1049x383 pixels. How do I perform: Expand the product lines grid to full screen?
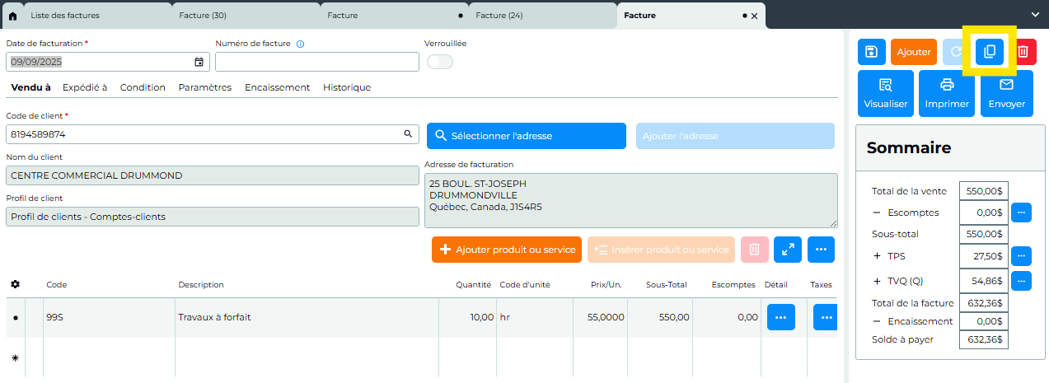[x=788, y=250]
